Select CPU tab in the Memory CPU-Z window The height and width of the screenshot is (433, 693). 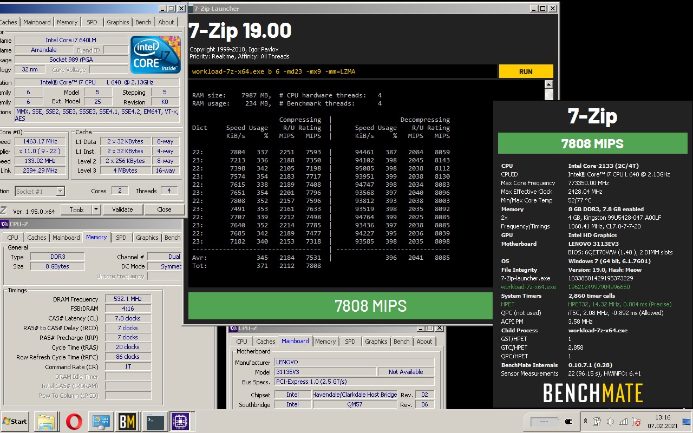pos(12,238)
